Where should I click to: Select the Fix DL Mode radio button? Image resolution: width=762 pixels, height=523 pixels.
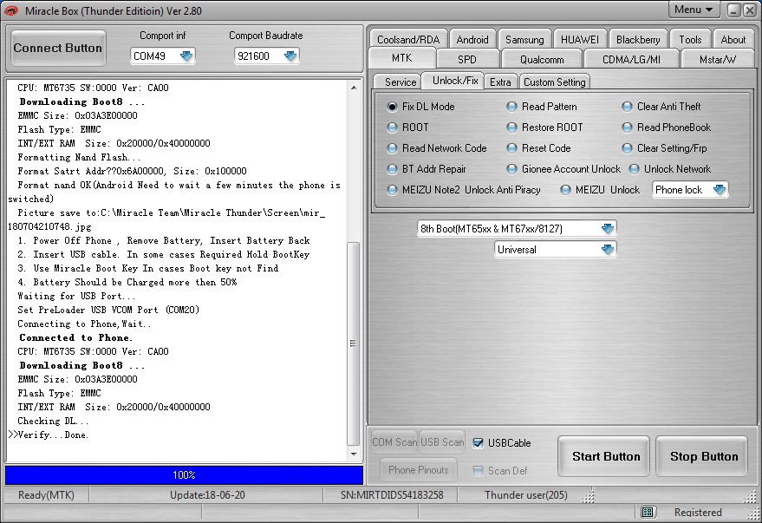point(392,107)
